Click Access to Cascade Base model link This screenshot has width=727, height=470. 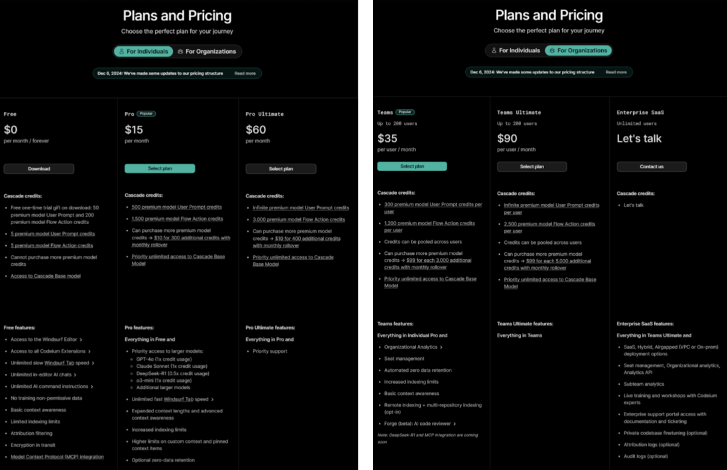[46, 276]
